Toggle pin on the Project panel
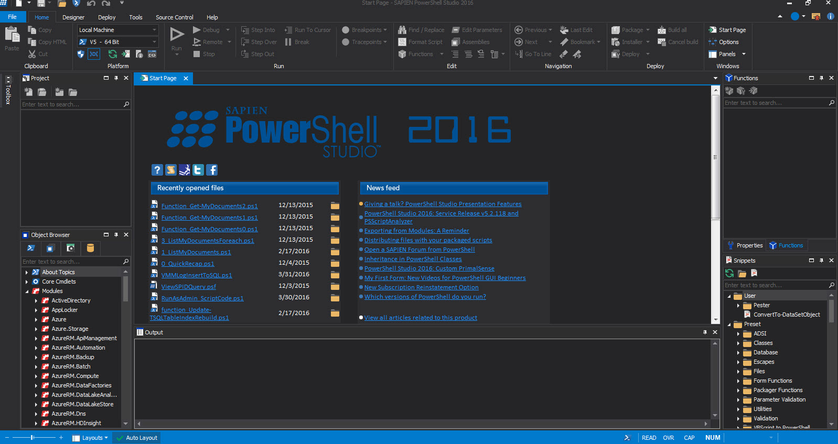The width and height of the screenshot is (838, 444). point(116,78)
